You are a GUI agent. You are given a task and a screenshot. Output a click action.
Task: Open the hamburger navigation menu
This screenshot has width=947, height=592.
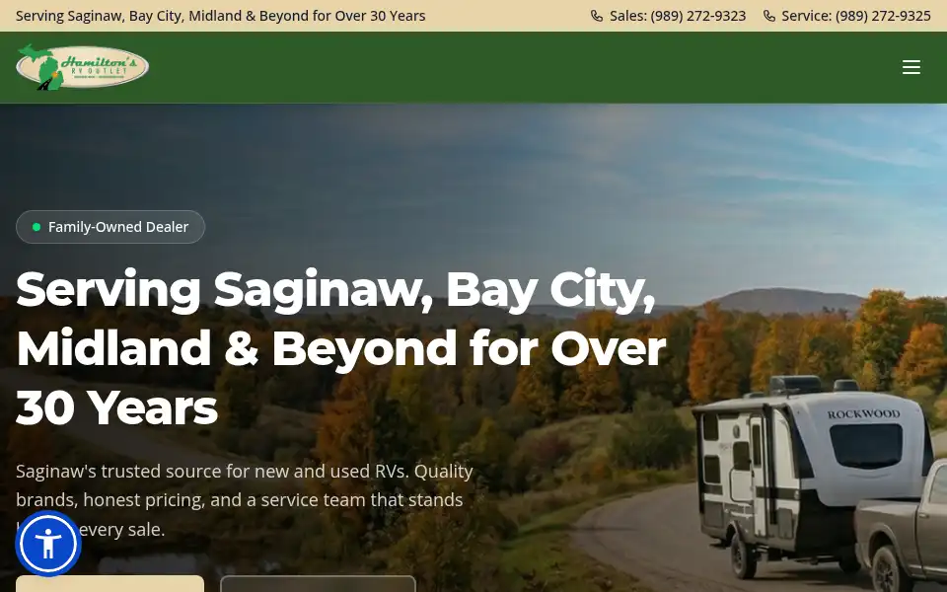pos(911,67)
